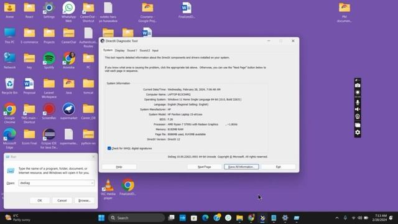Switch to the Sound 1 tab

click(x=132, y=50)
